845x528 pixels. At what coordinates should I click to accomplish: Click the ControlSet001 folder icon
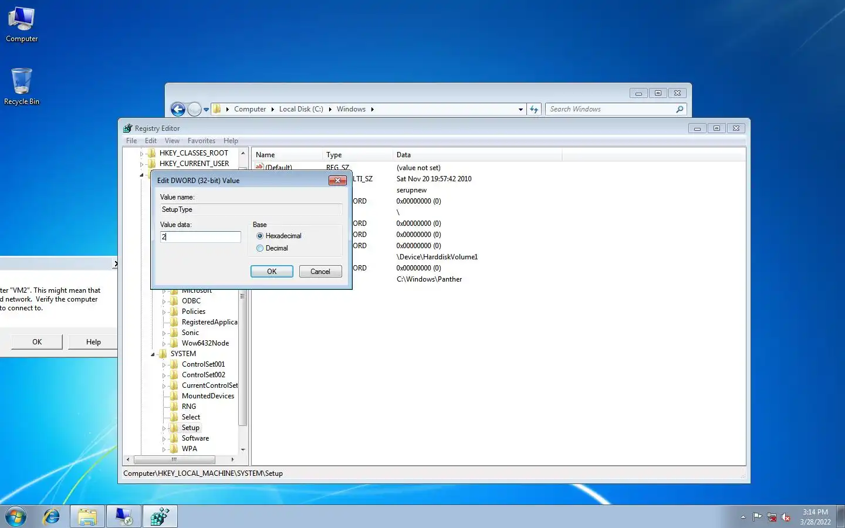click(x=174, y=364)
